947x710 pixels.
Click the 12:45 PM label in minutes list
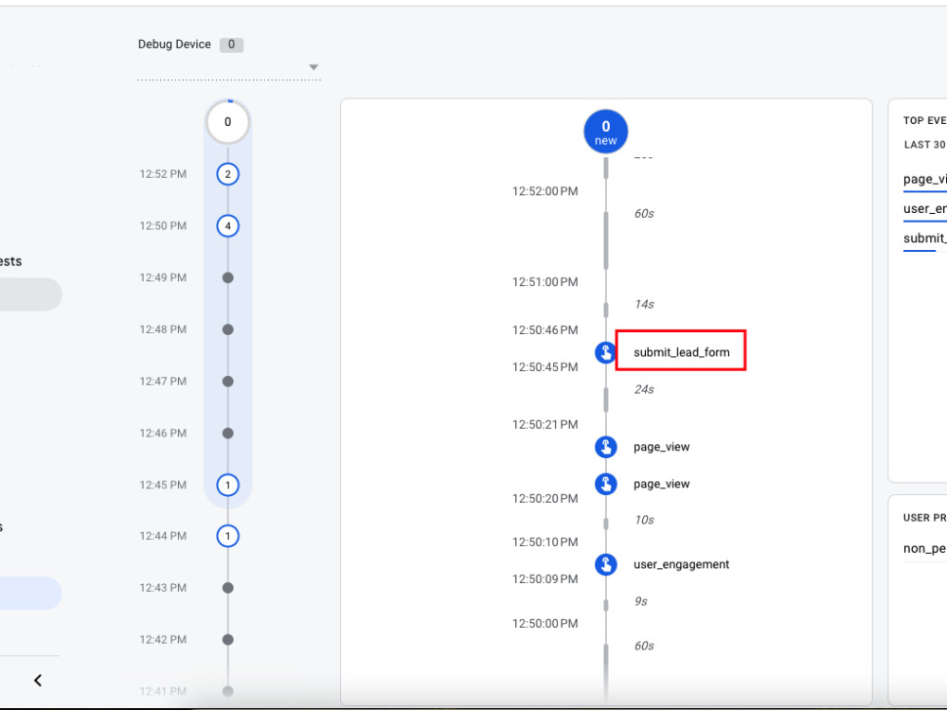(163, 485)
